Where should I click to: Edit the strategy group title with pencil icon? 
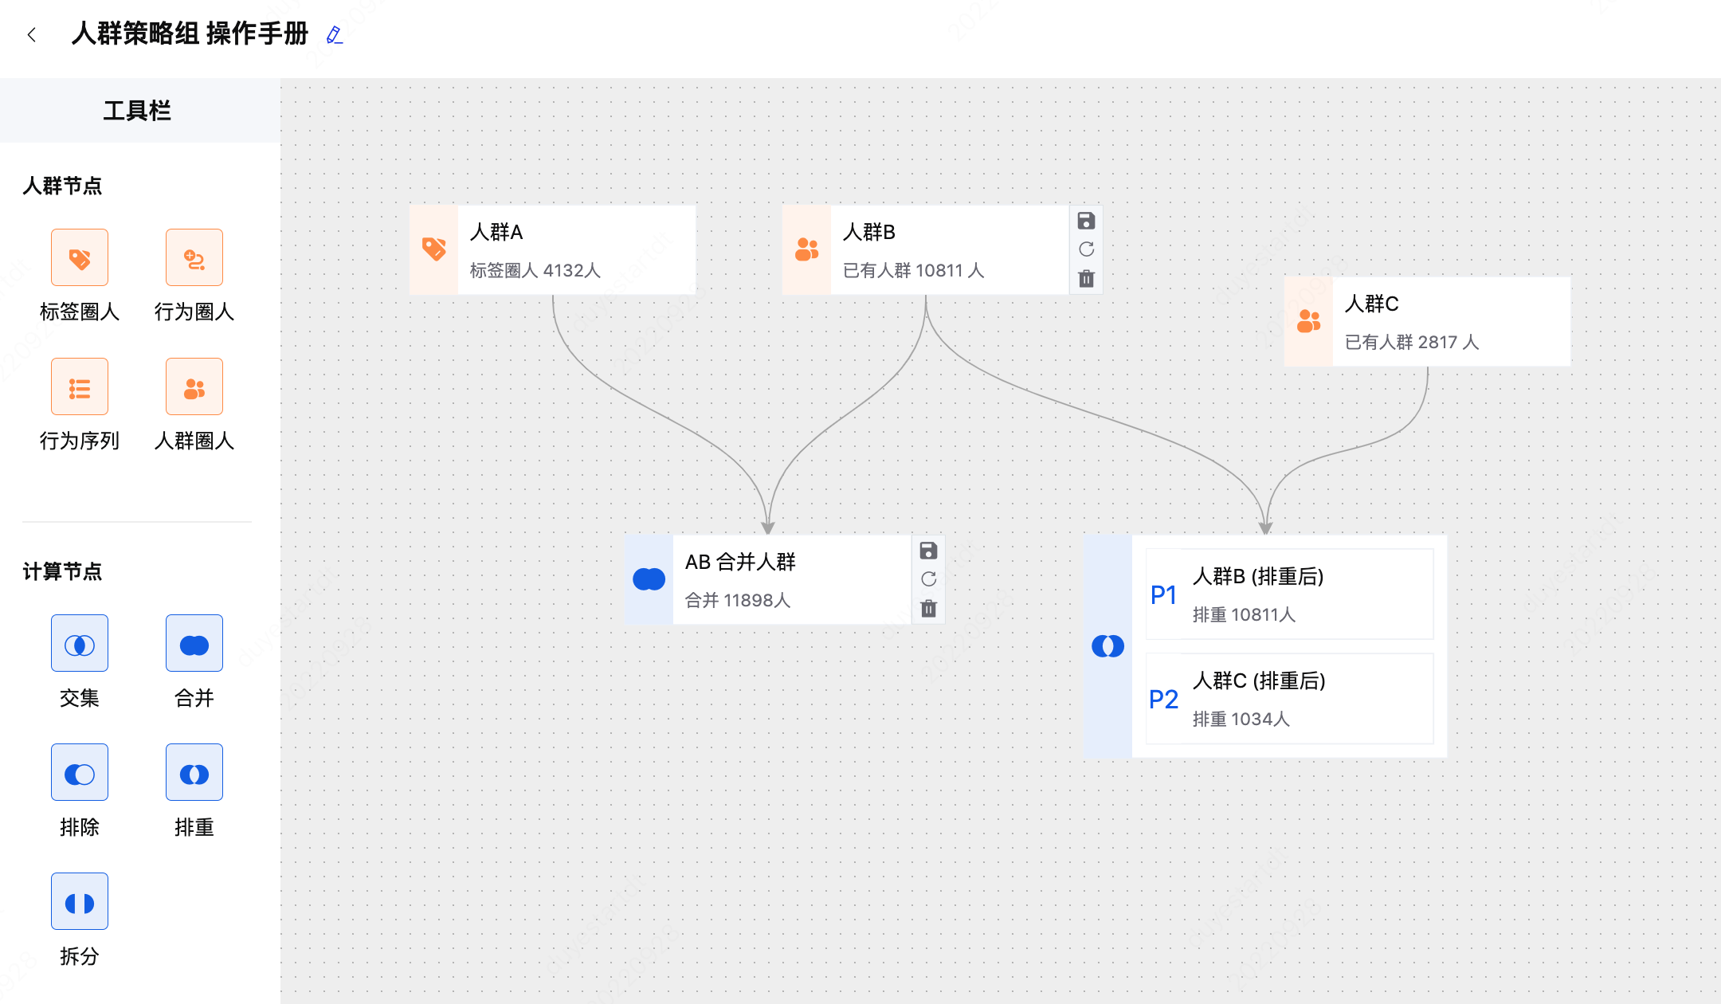335,35
